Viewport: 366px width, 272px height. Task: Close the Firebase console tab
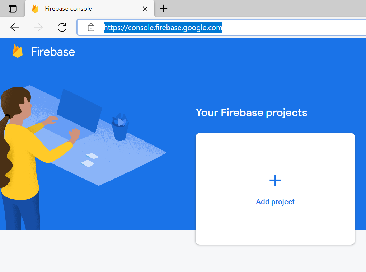[145, 9]
